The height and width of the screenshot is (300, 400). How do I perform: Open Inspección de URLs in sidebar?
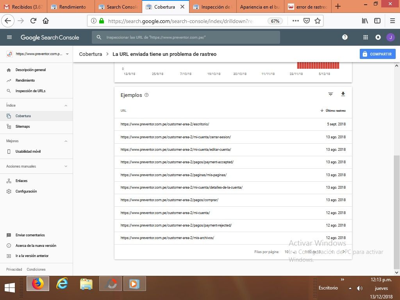(36, 91)
